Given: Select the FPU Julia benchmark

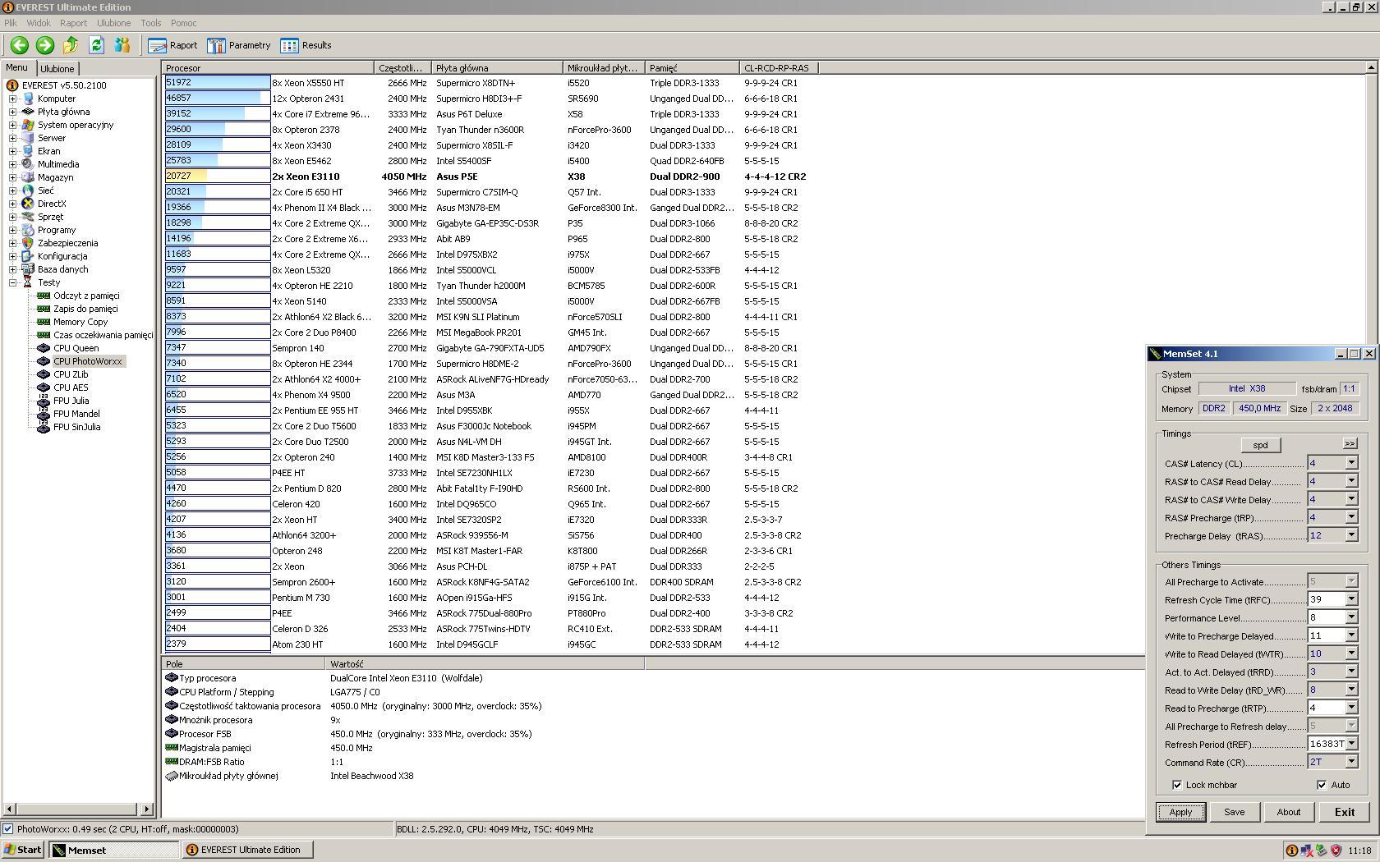Looking at the screenshot, I should point(71,401).
